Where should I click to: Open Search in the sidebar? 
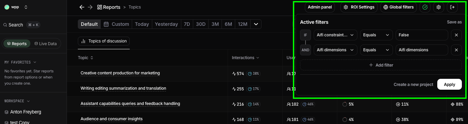pos(21,25)
